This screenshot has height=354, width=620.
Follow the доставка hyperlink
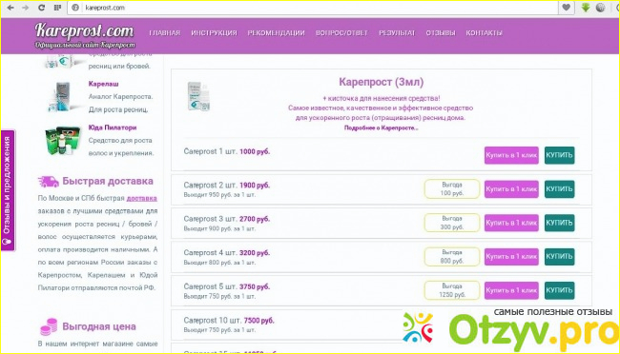pos(141,198)
